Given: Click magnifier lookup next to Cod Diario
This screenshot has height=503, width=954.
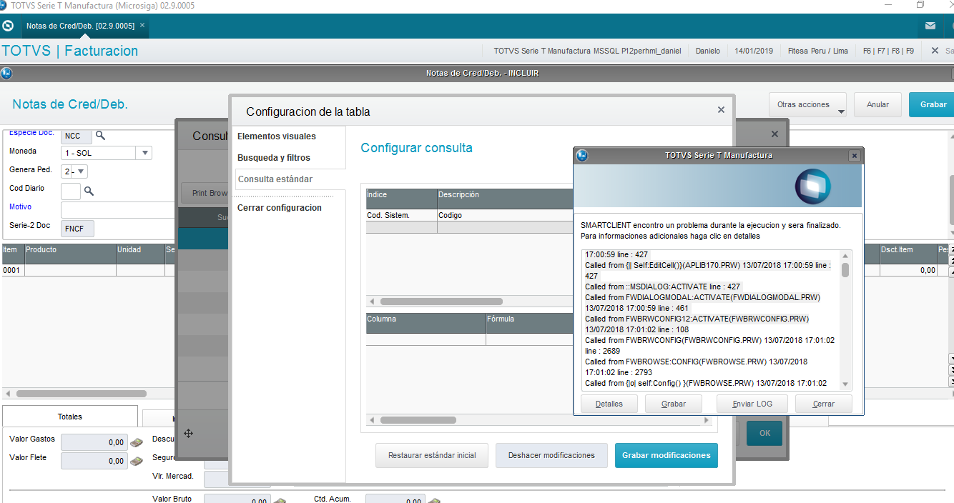Looking at the screenshot, I should pos(89,191).
